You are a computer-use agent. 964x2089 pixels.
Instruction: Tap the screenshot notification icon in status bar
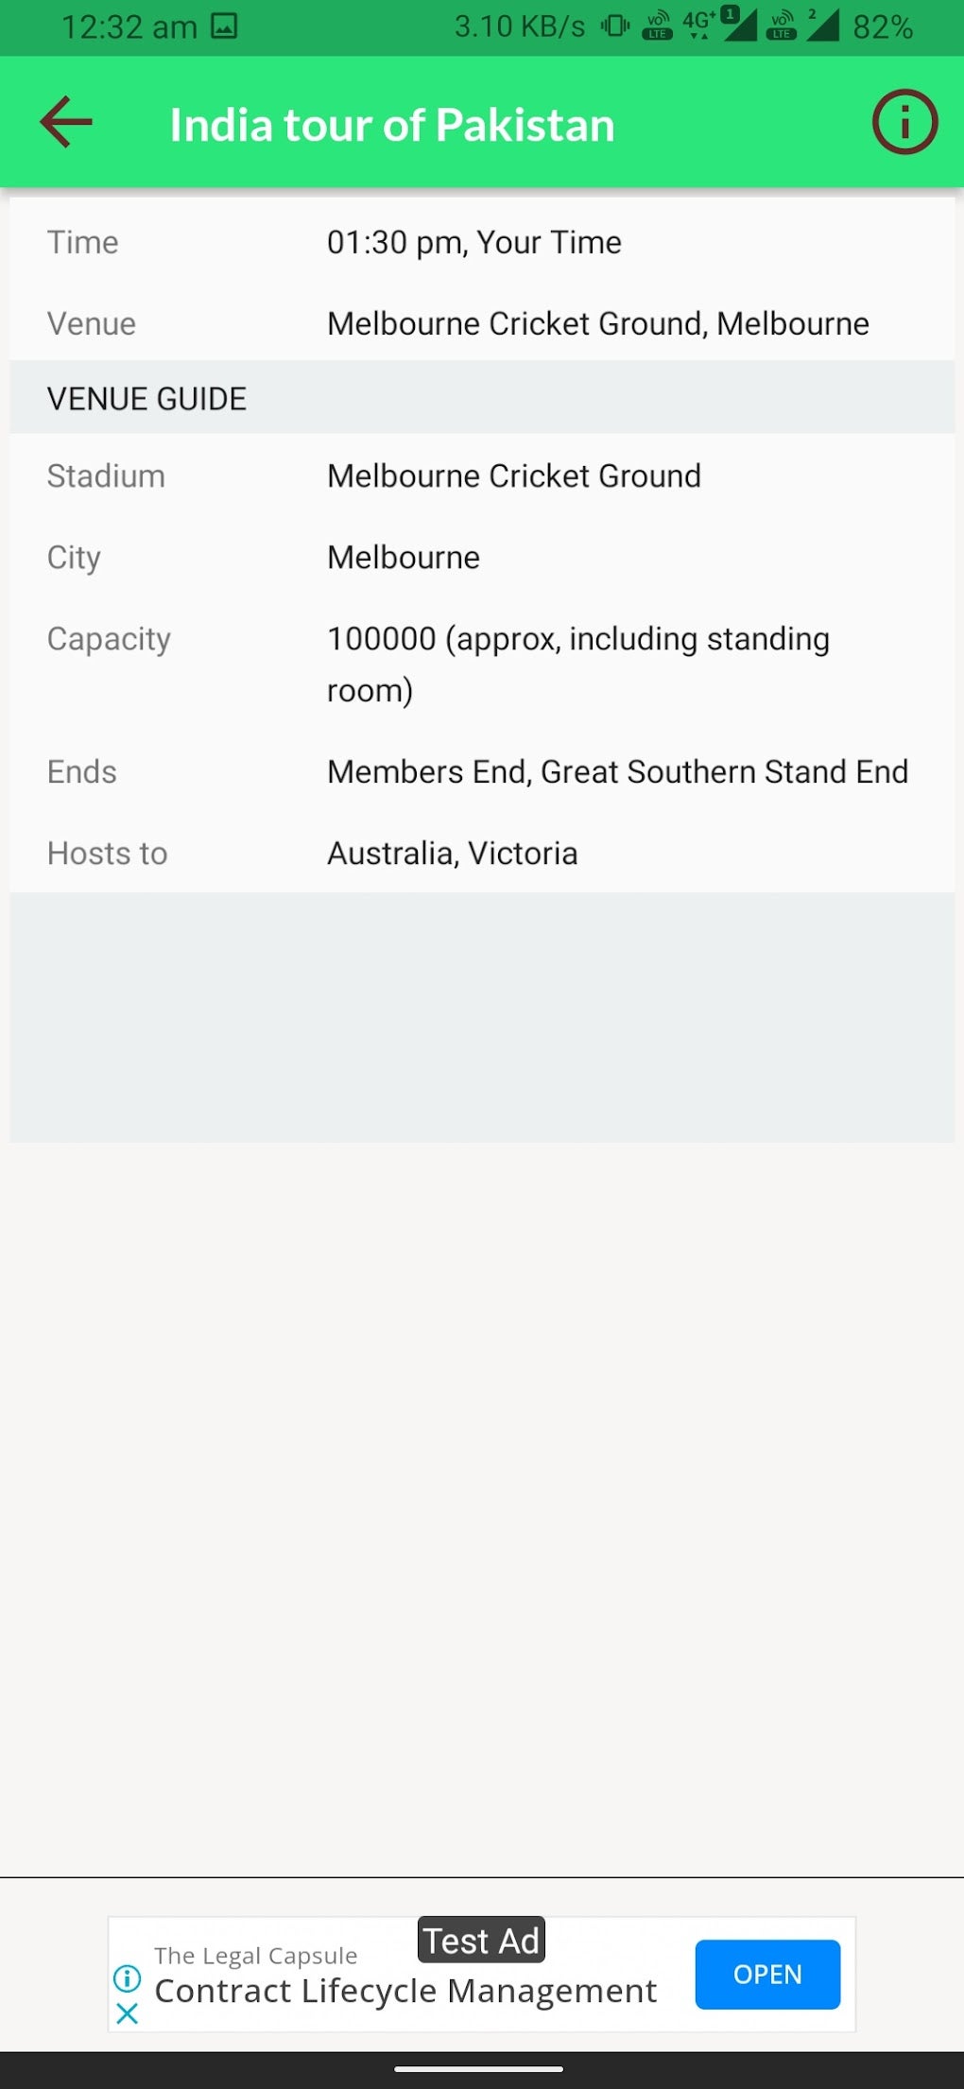[224, 26]
